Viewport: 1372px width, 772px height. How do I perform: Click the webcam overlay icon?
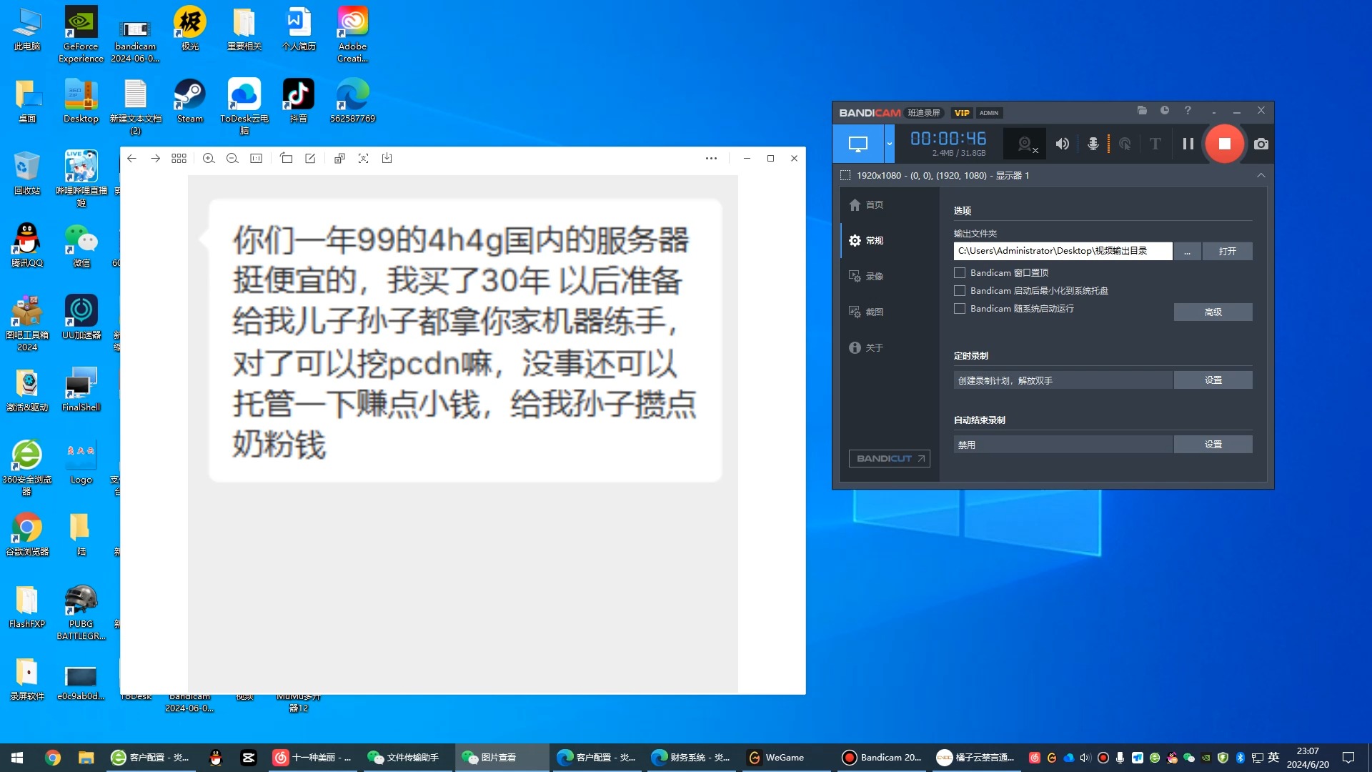coord(1026,144)
